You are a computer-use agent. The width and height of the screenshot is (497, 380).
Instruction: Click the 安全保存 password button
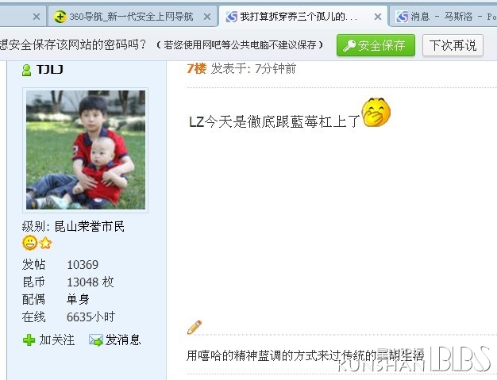pos(376,45)
